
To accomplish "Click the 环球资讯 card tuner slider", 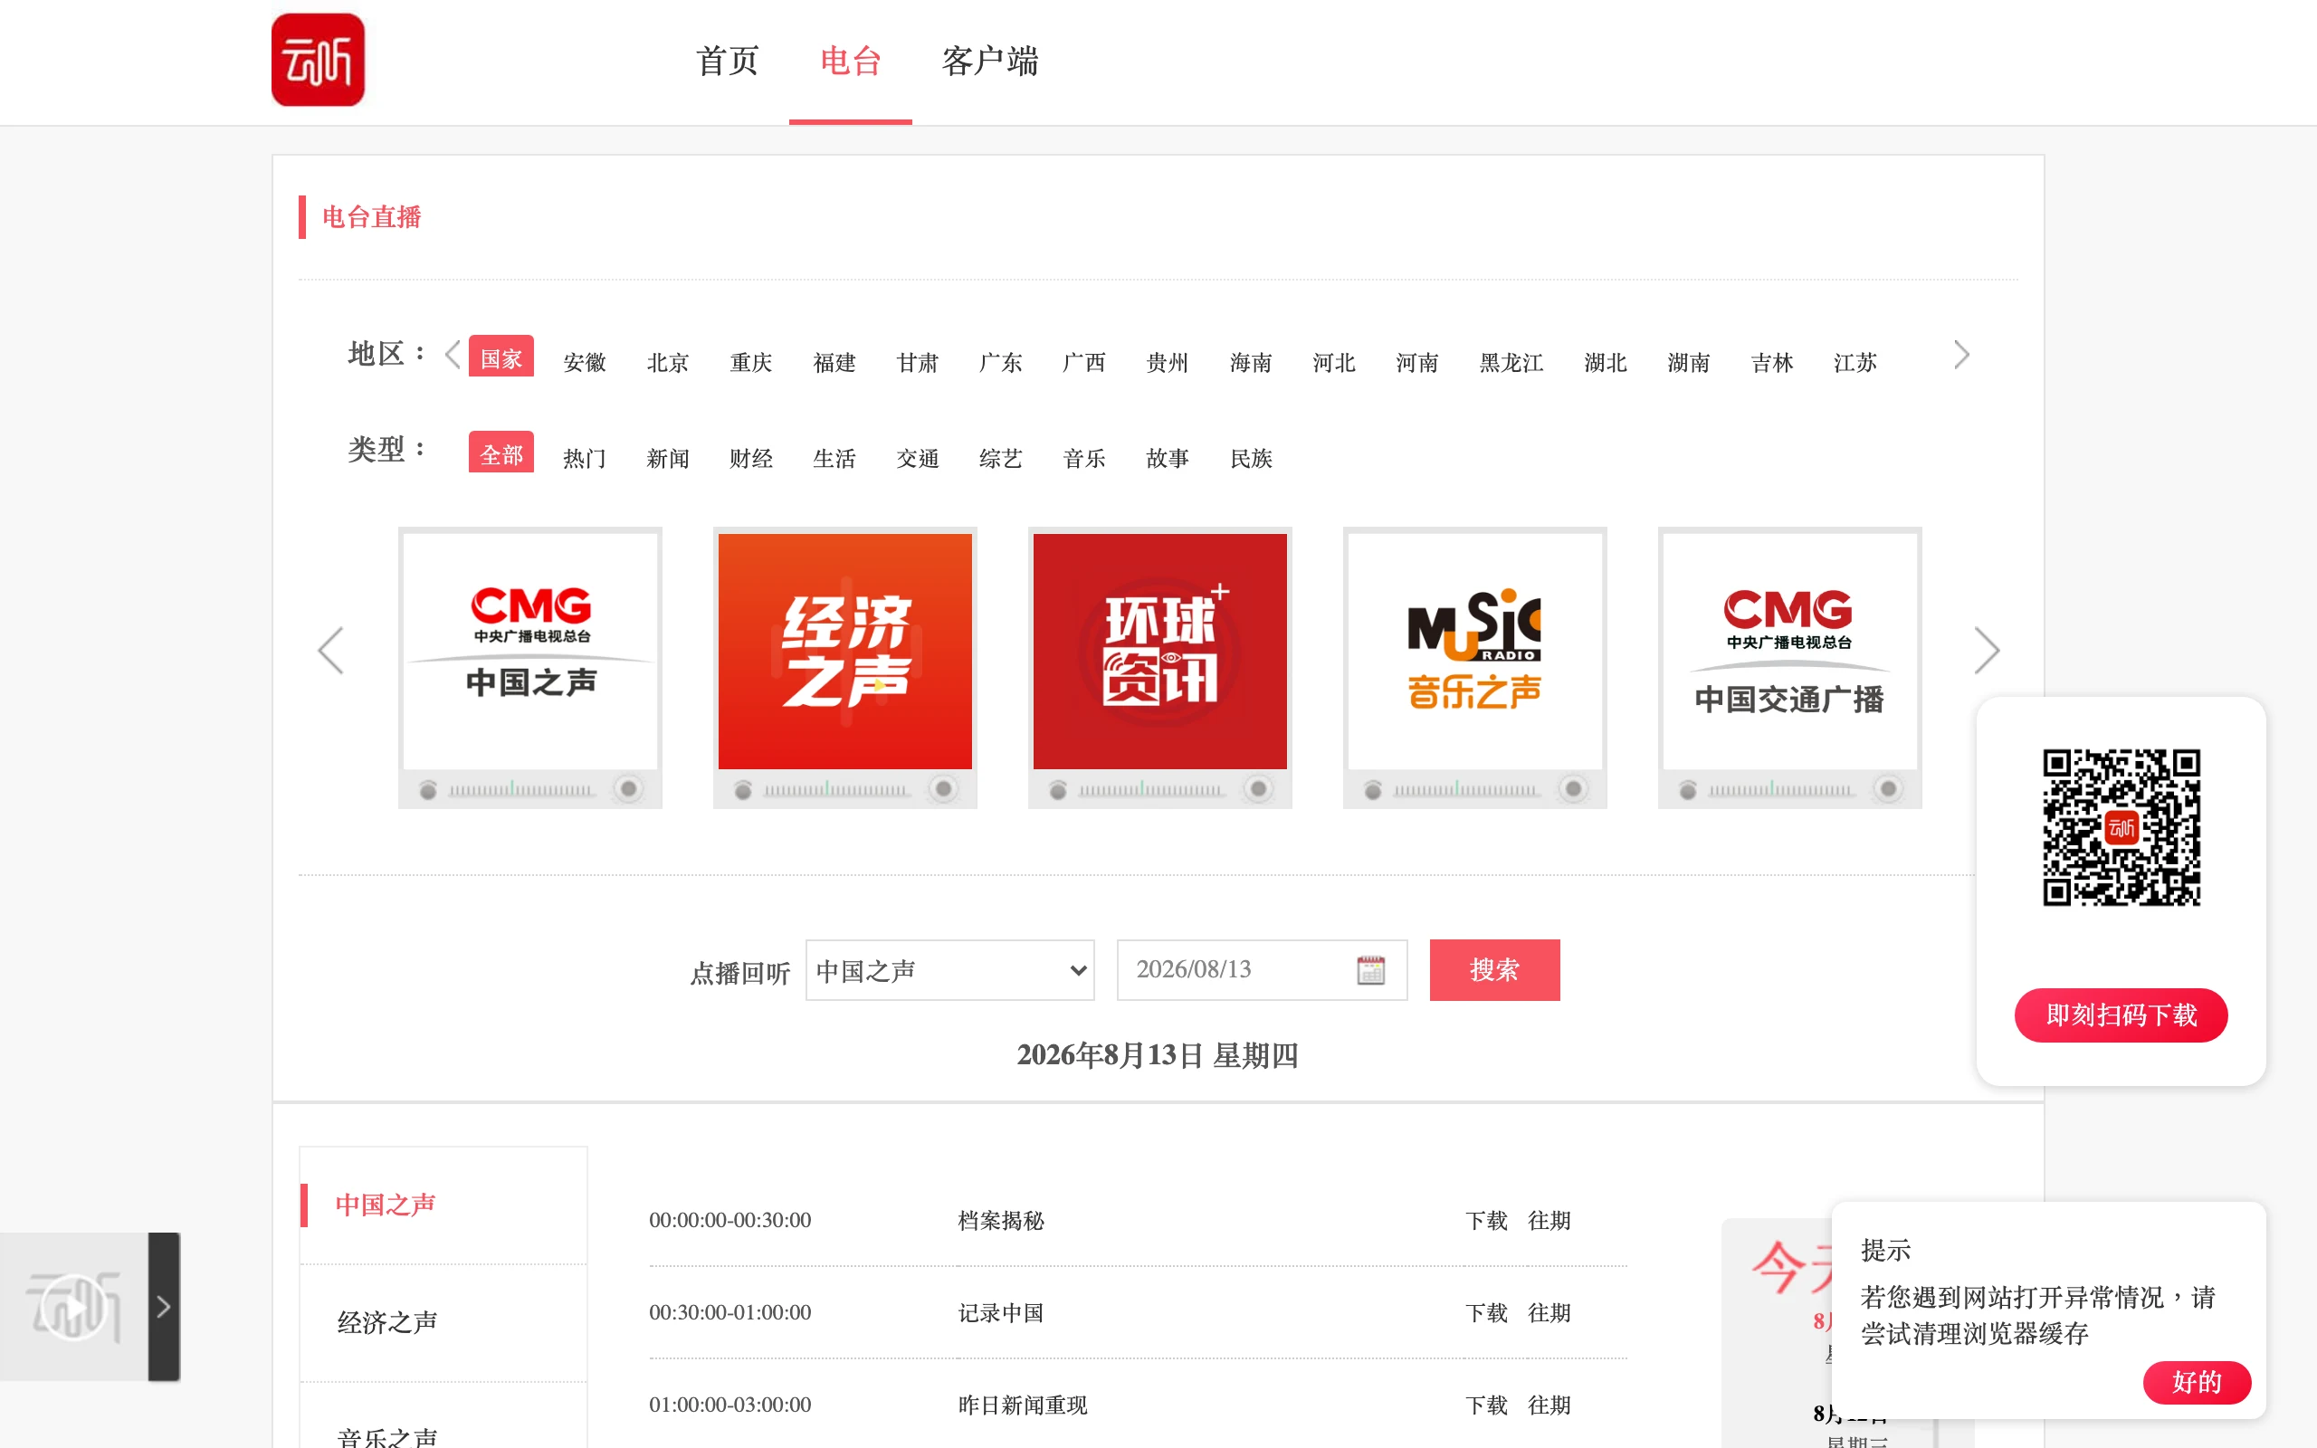I will [1151, 789].
